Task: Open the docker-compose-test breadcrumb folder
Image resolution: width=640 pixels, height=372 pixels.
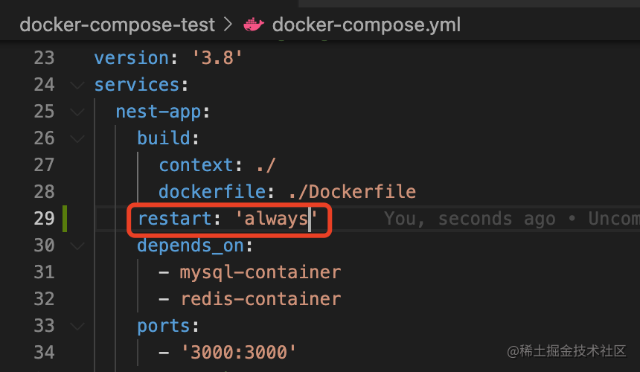Action: click(117, 25)
